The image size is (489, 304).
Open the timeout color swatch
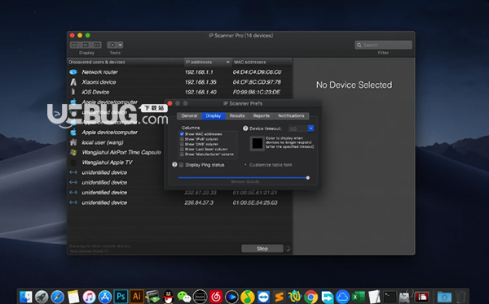(258, 143)
